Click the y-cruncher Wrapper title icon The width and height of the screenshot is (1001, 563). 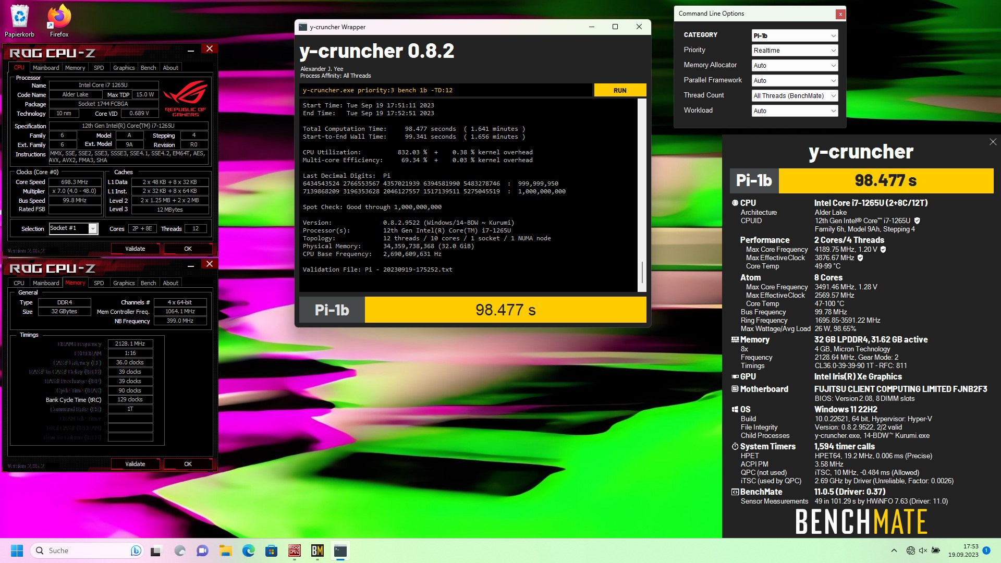pos(302,27)
